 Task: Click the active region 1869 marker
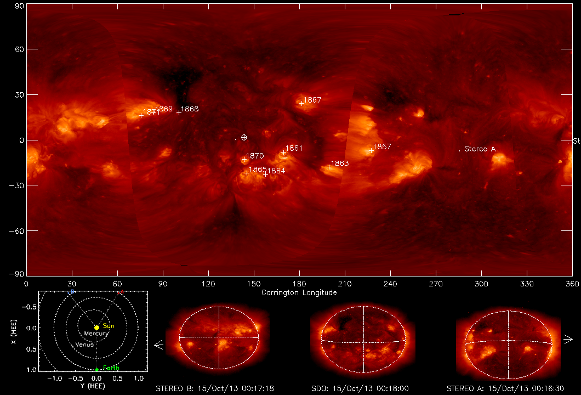(158, 111)
